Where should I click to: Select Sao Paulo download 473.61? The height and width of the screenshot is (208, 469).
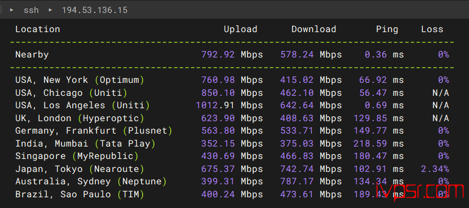pyautogui.click(x=297, y=194)
